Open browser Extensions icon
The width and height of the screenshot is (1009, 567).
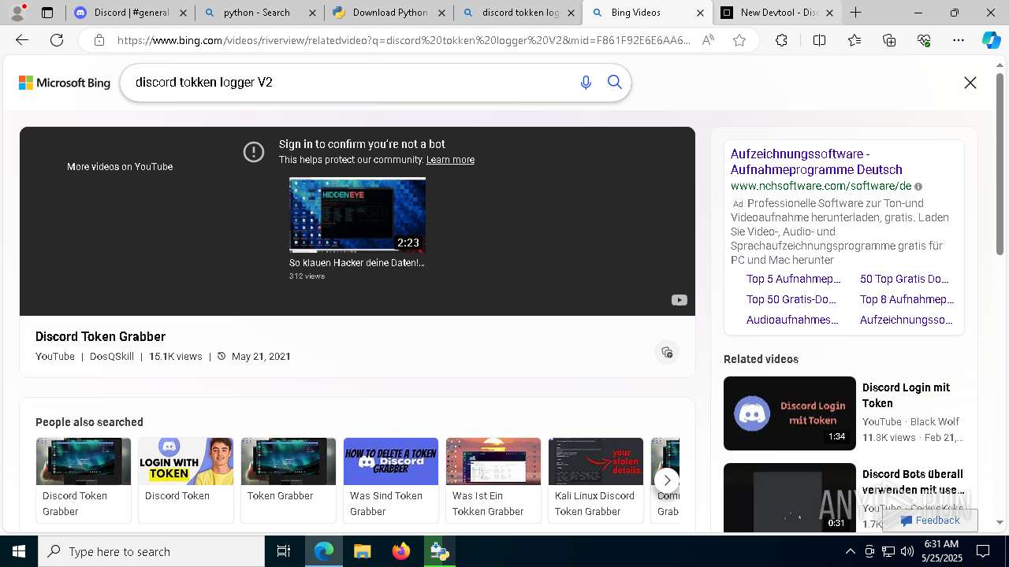[781, 40]
